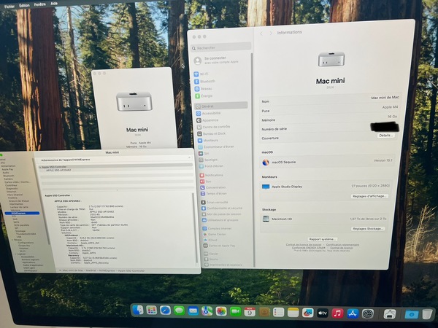This screenshot has height=328, width=438.
Task: Open the App Store from the Dock
Action: click(x=353, y=313)
